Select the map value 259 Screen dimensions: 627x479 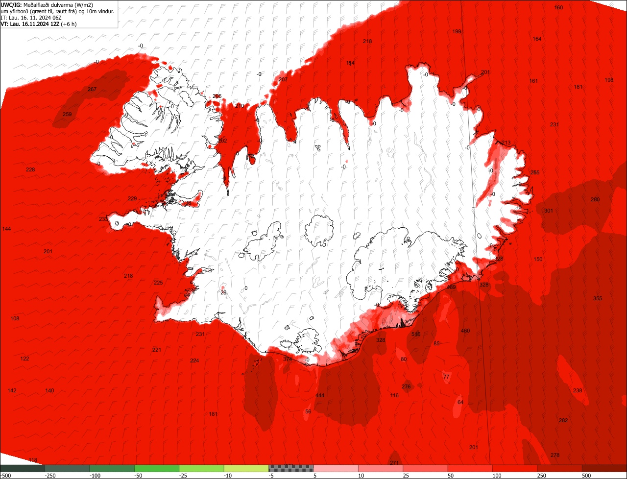click(68, 115)
